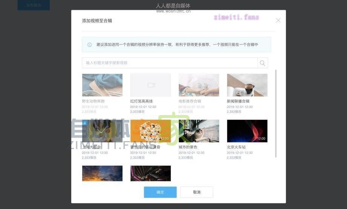Viewport: 347px width, 209px height.
Task: Confirm selection with 确定 button
Action: (x=160, y=192)
